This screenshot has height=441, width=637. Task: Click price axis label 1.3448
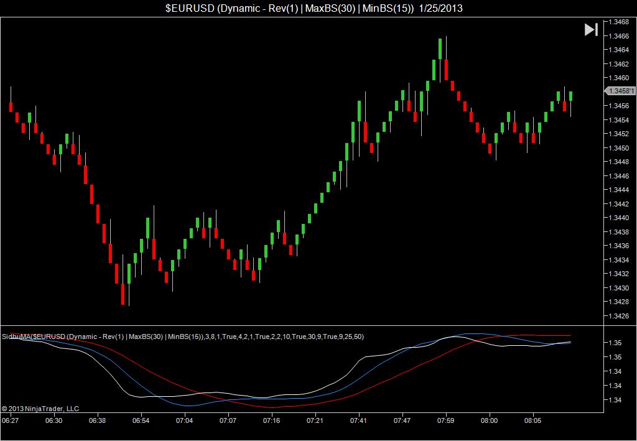tap(619, 162)
